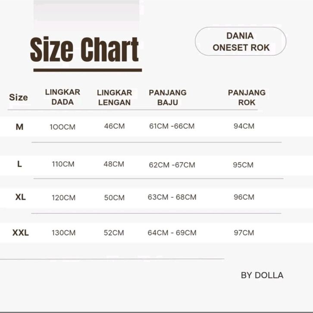
Task: Click the DANIA ONESET ROK label
Action: pyautogui.click(x=241, y=42)
